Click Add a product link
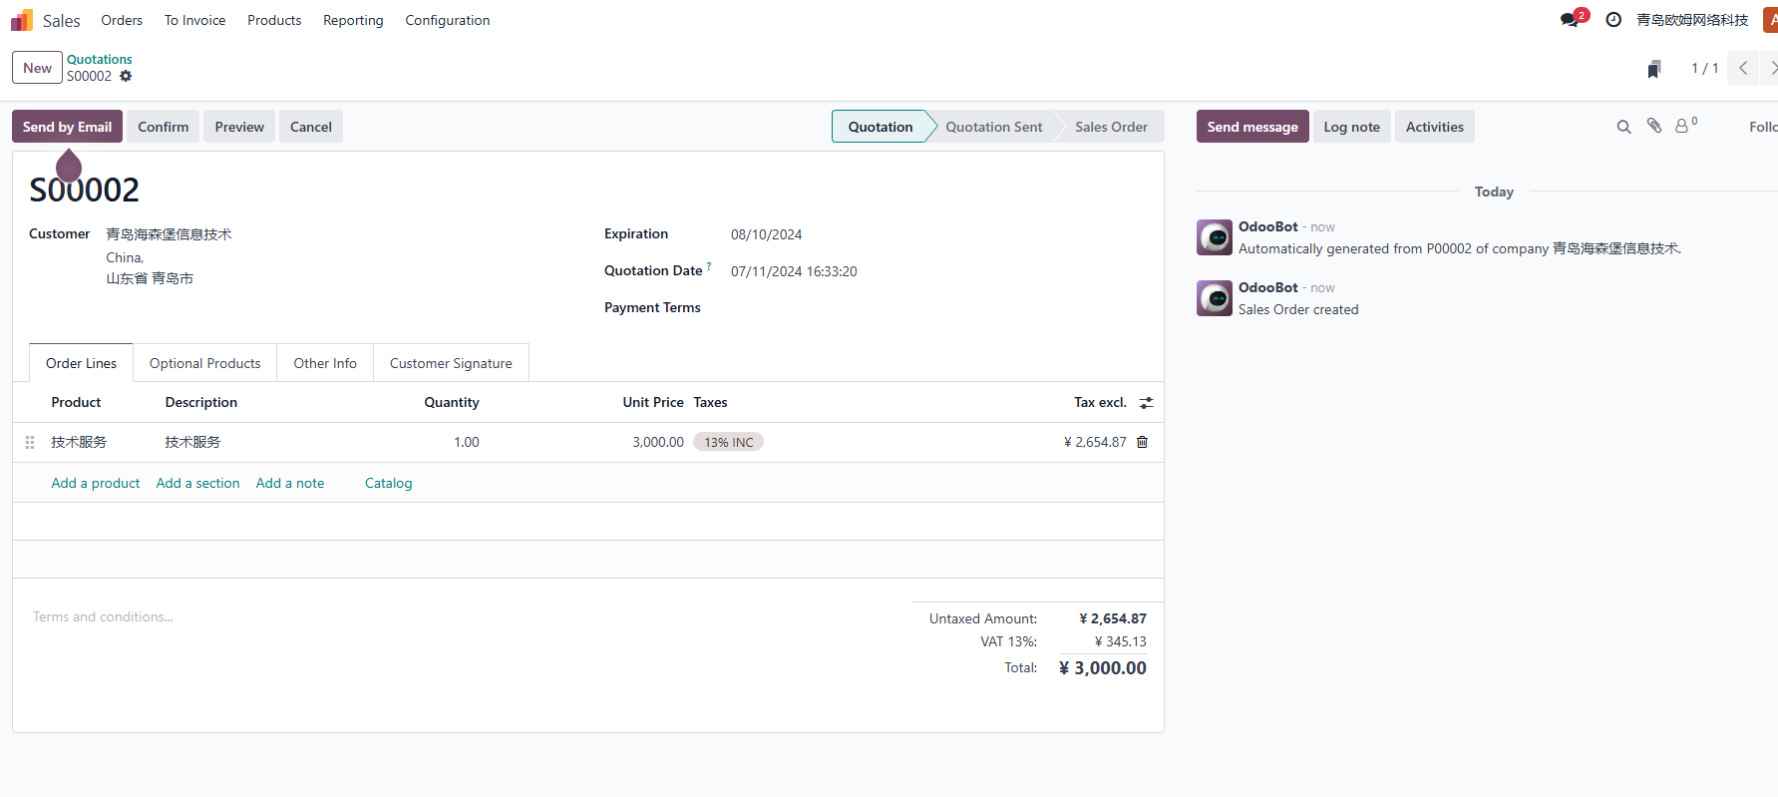This screenshot has height=797, width=1778. coord(96,483)
